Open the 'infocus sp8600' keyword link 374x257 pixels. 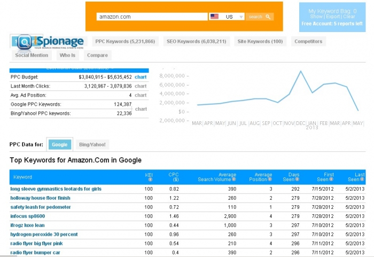click(27, 216)
